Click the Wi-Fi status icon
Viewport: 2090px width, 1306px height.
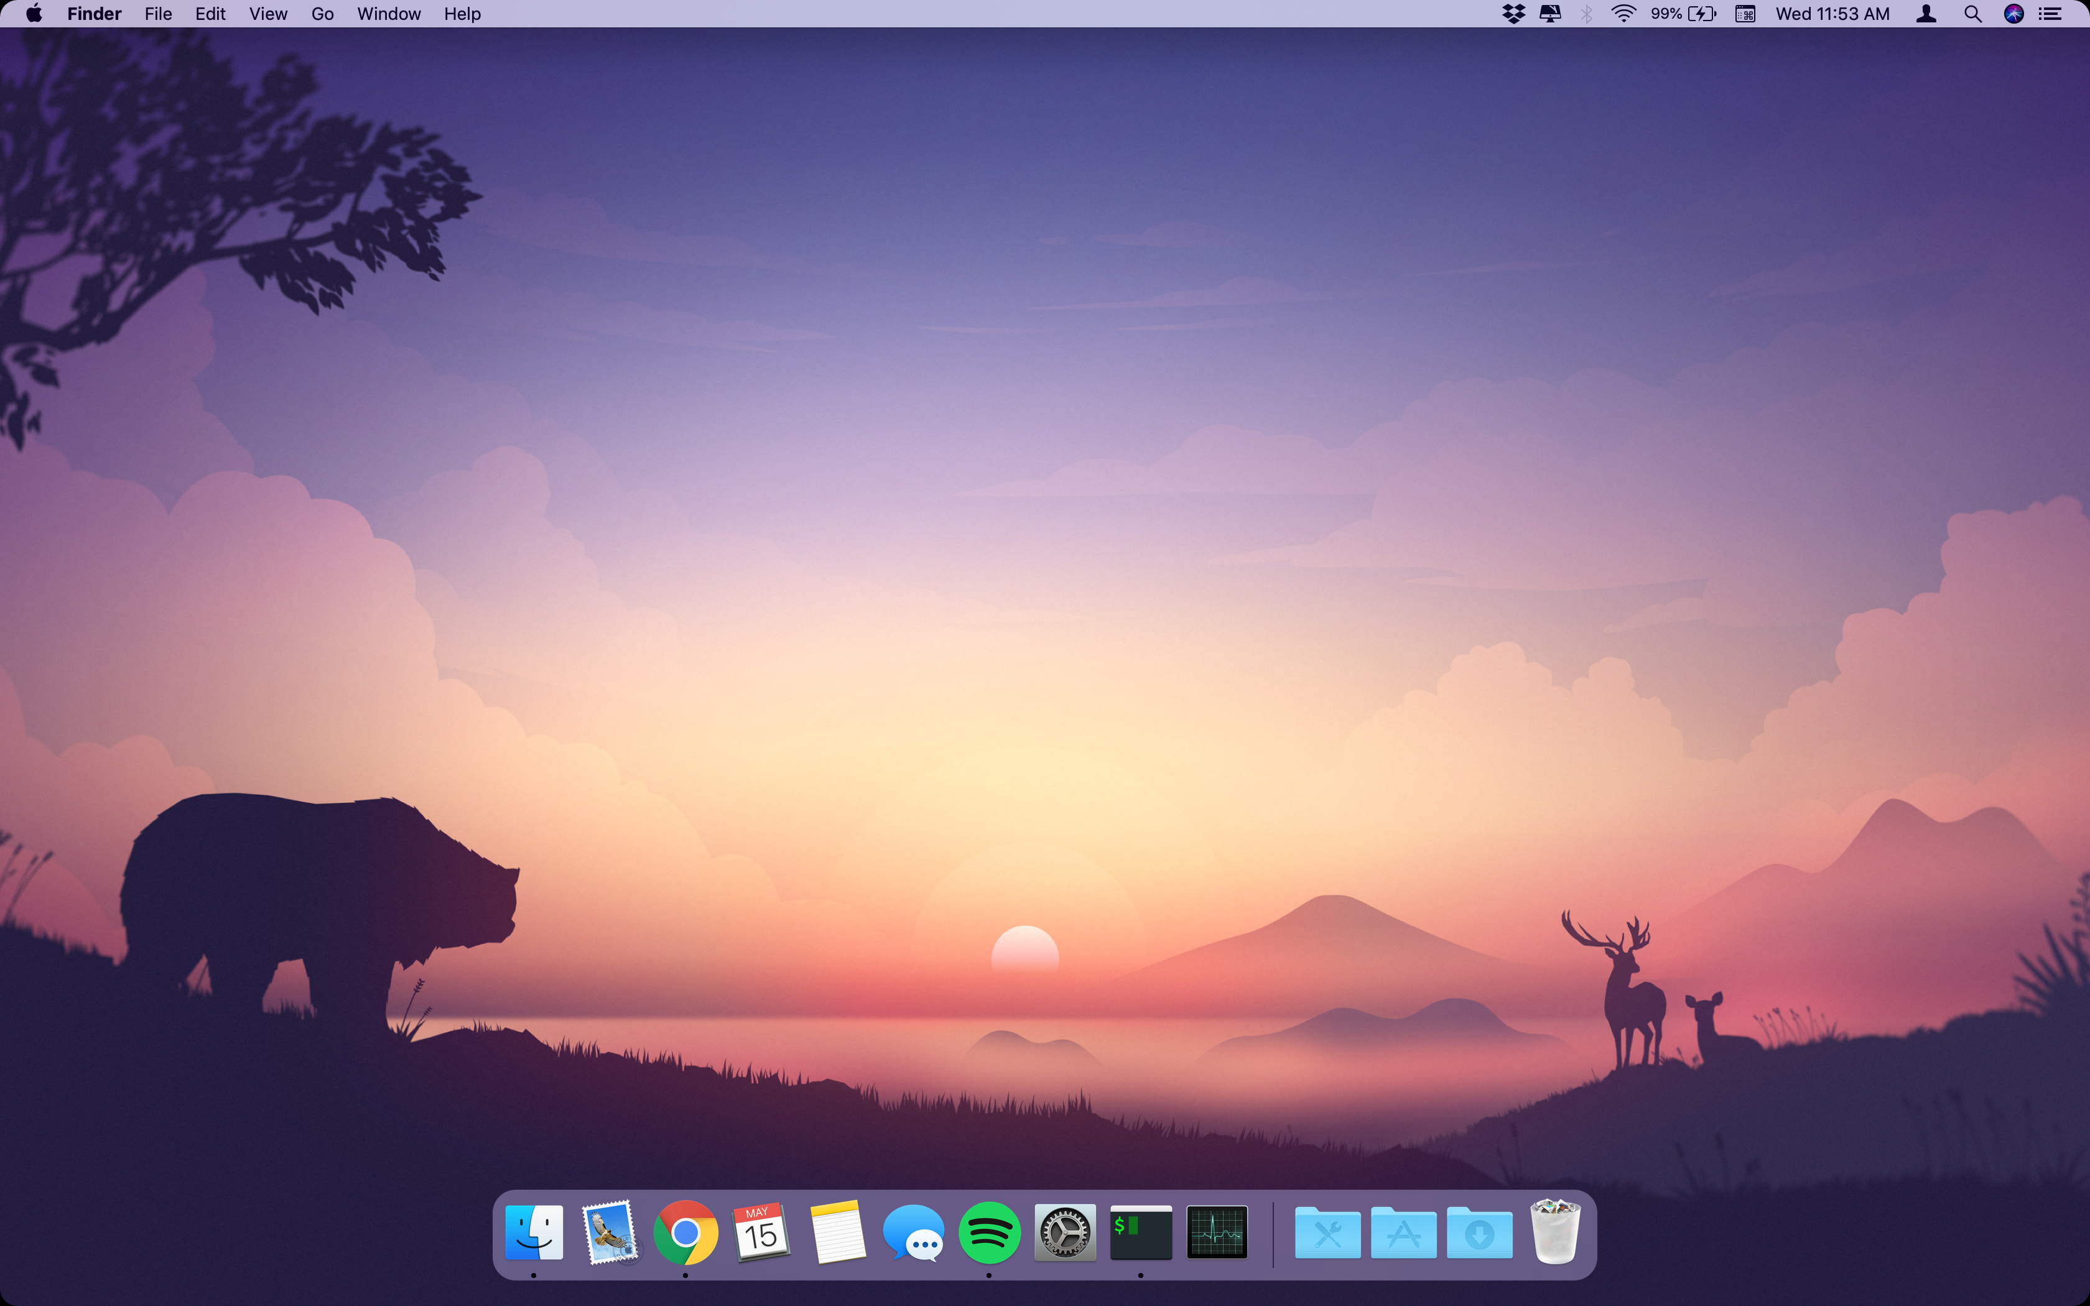1623,14
